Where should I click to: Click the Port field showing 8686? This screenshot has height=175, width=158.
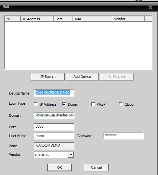click(54, 127)
